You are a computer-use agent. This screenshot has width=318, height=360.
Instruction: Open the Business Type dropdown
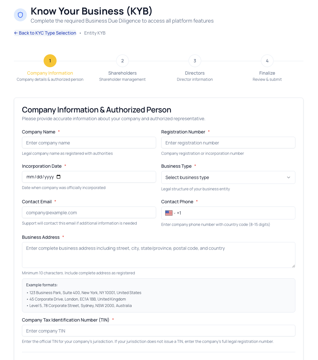228,177
